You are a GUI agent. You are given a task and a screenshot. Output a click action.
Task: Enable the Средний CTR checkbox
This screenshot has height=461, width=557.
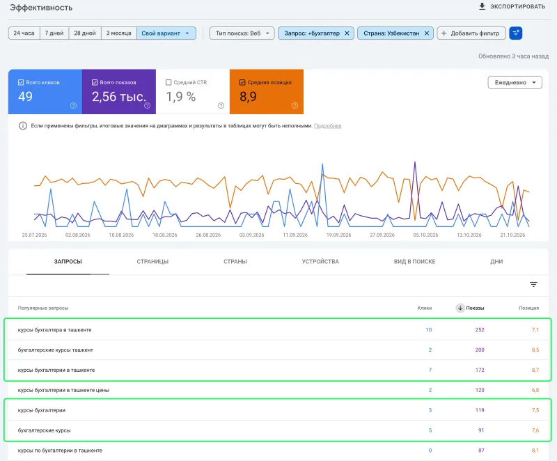point(168,82)
